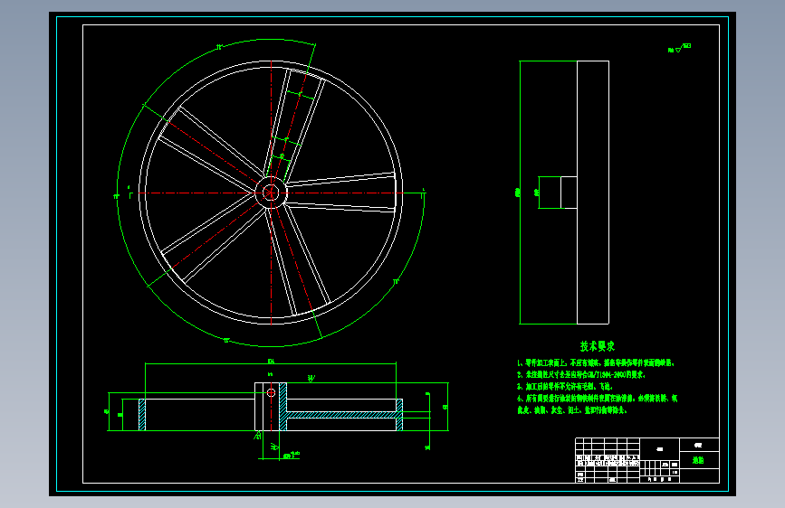Select technical requirement note number 1
The image size is (785, 508).
coord(596,363)
